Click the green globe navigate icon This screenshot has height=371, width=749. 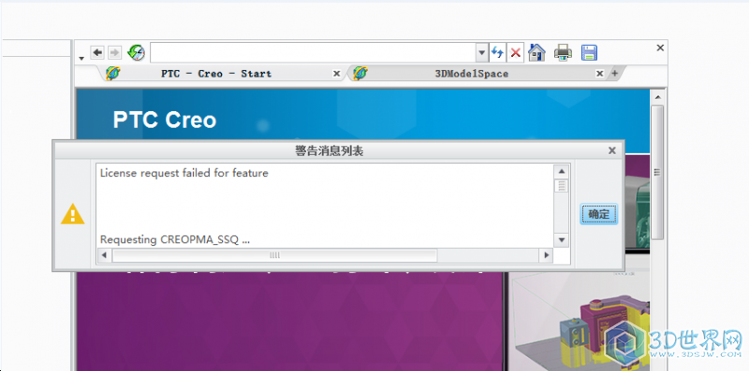tap(136, 52)
